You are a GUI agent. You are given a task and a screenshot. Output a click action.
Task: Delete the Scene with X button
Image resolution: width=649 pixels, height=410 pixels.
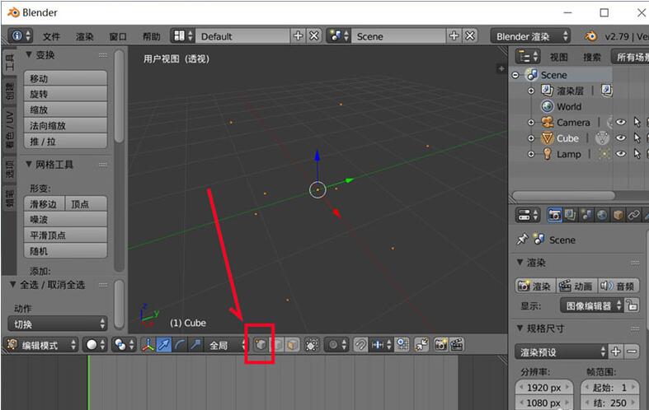tap(470, 36)
